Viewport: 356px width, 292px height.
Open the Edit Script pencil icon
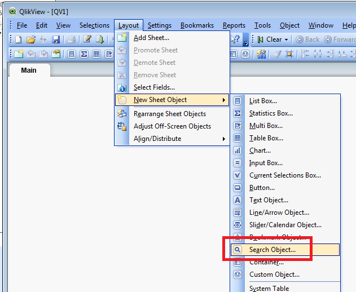pyautogui.click(x=87, y=39)
